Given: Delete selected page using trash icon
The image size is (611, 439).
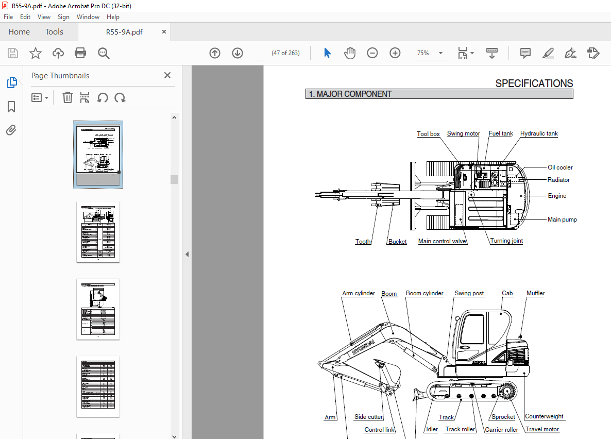Looking at the screenshot, I should 67,97.
